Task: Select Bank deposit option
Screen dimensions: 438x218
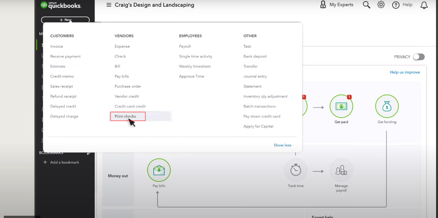Action: coord(255,56)
